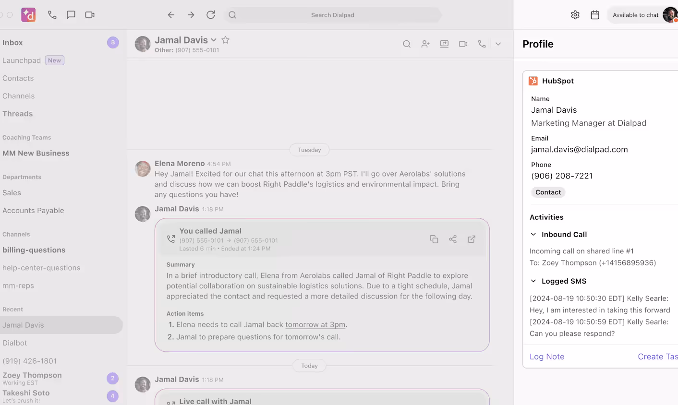The width and height of the screenshot is (678, 405).
Task: Star Jamal Davis as favorite
Action: [x=226, y=40]
